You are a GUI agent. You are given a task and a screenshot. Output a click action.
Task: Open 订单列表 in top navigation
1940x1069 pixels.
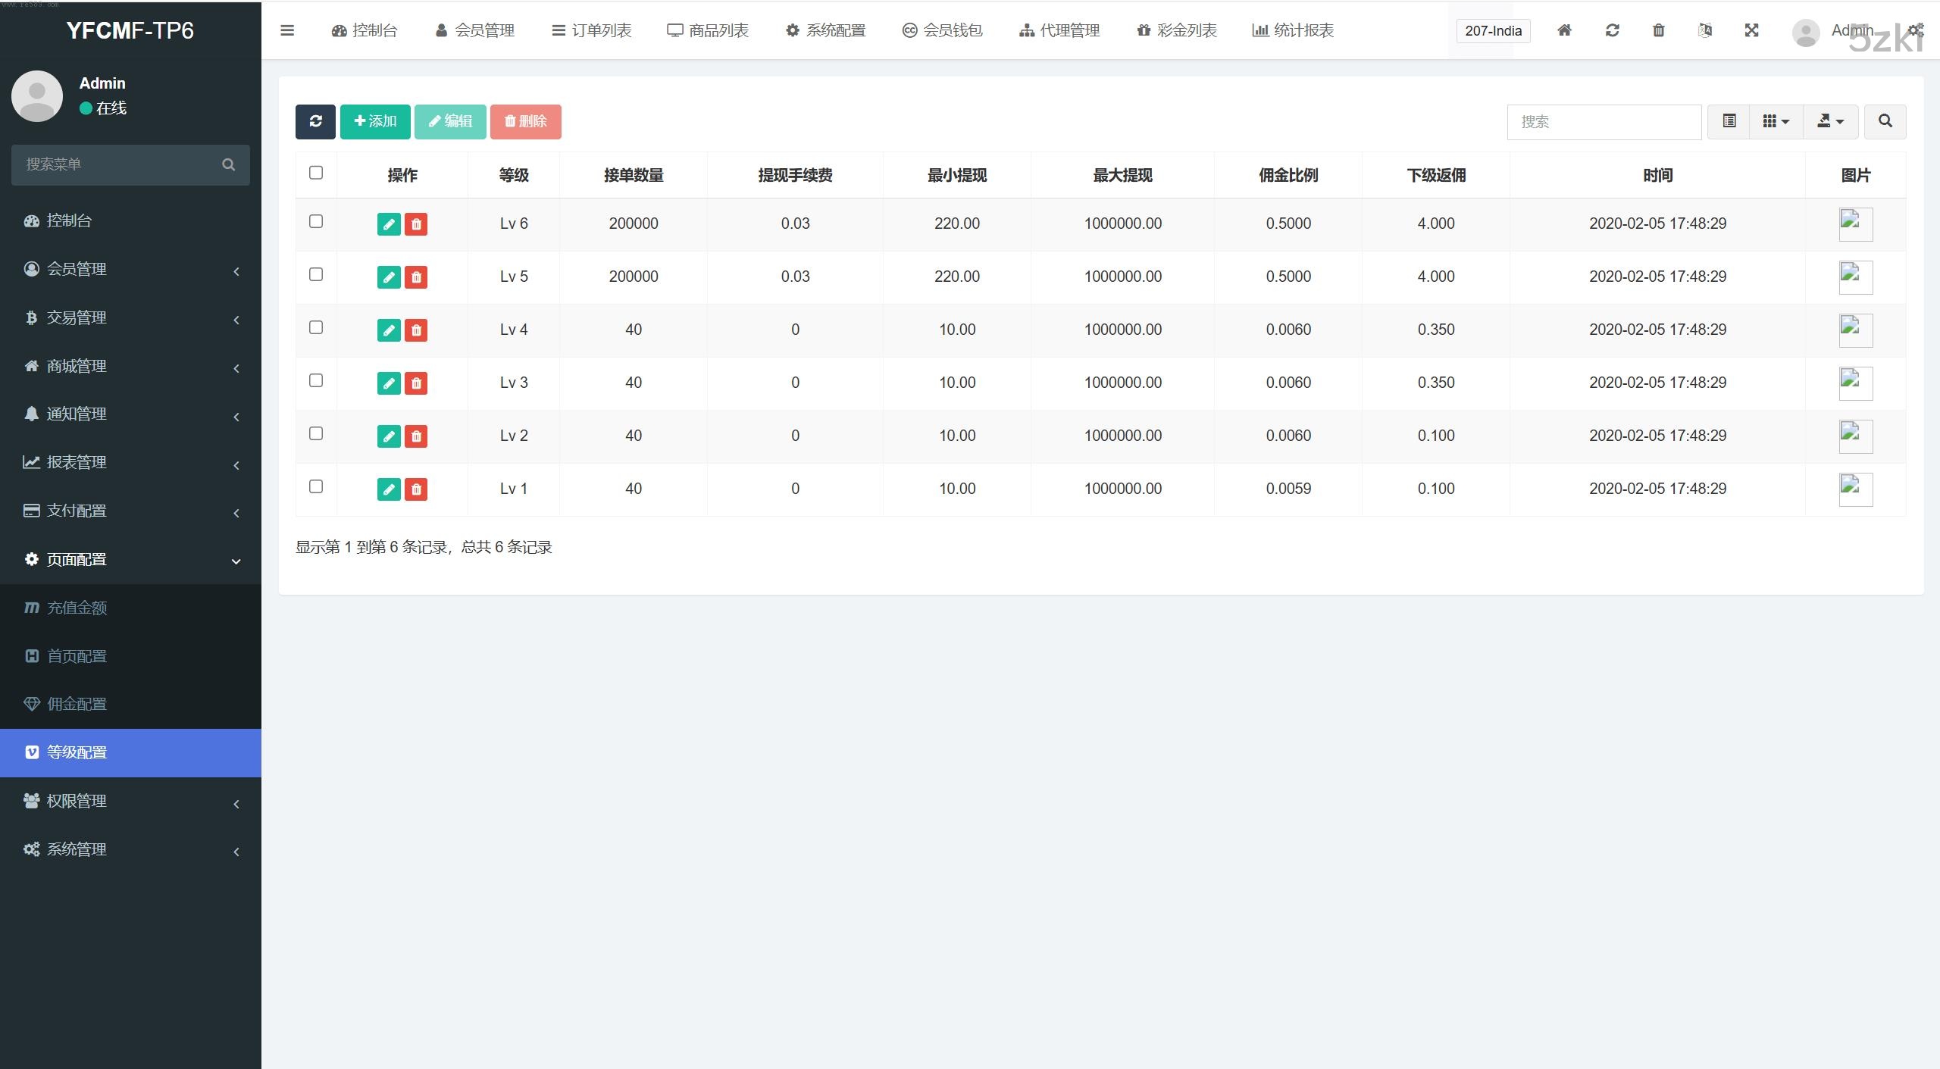click(x=592, y=30)
